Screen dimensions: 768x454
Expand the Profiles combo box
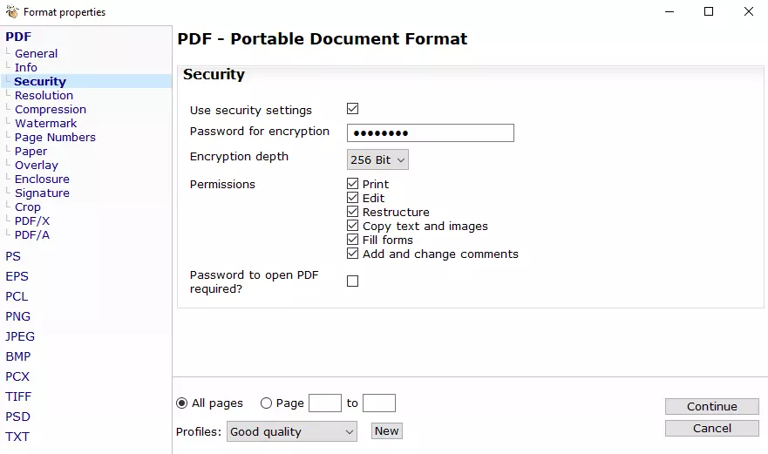pos(292,431)
